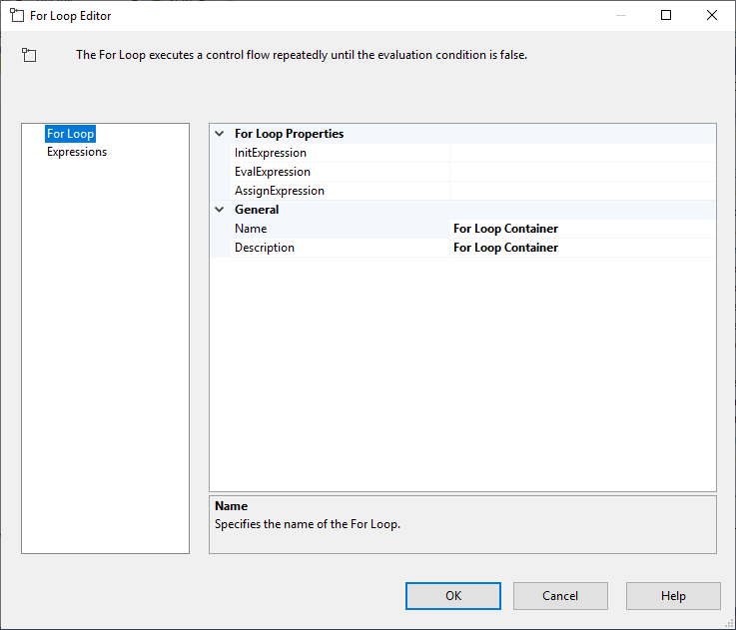The image size is (736, 630).
Task: Click the AssignExpression value field
Action: (582, 191)
